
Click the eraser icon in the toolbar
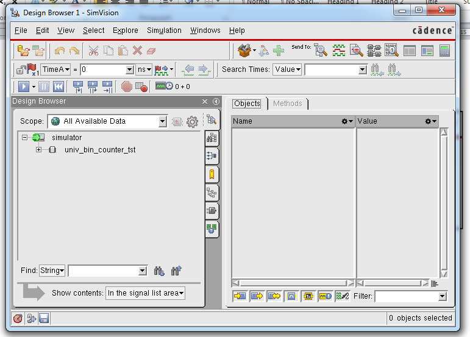tap(151, 51)
